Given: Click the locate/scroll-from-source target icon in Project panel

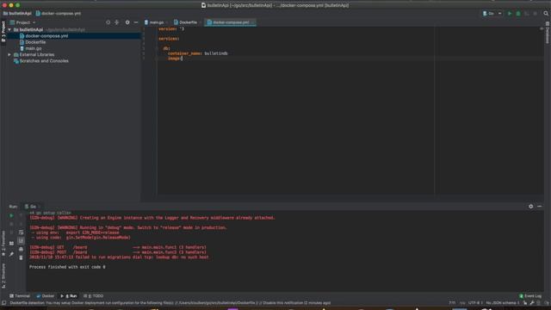Looking at the screenshot, I should (x=108, y=22).
